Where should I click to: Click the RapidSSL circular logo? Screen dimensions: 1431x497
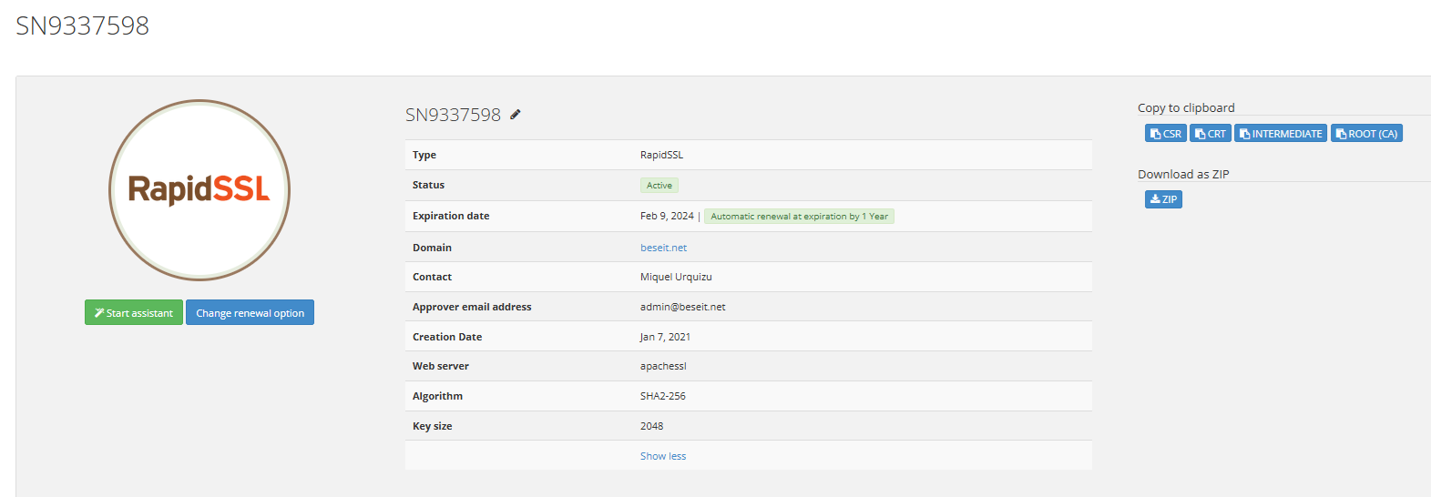coord(199,190)
